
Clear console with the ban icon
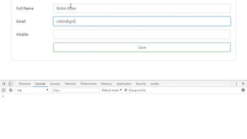click(11, 90)
